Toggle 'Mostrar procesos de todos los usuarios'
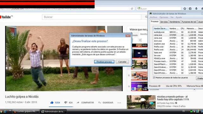 [x=154, y=78]
